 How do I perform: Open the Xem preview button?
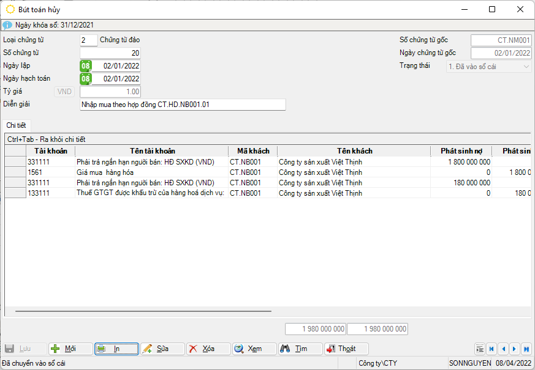(254, 349)
